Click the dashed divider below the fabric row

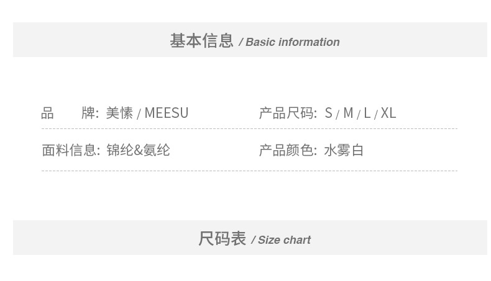(x=249, y=171)
